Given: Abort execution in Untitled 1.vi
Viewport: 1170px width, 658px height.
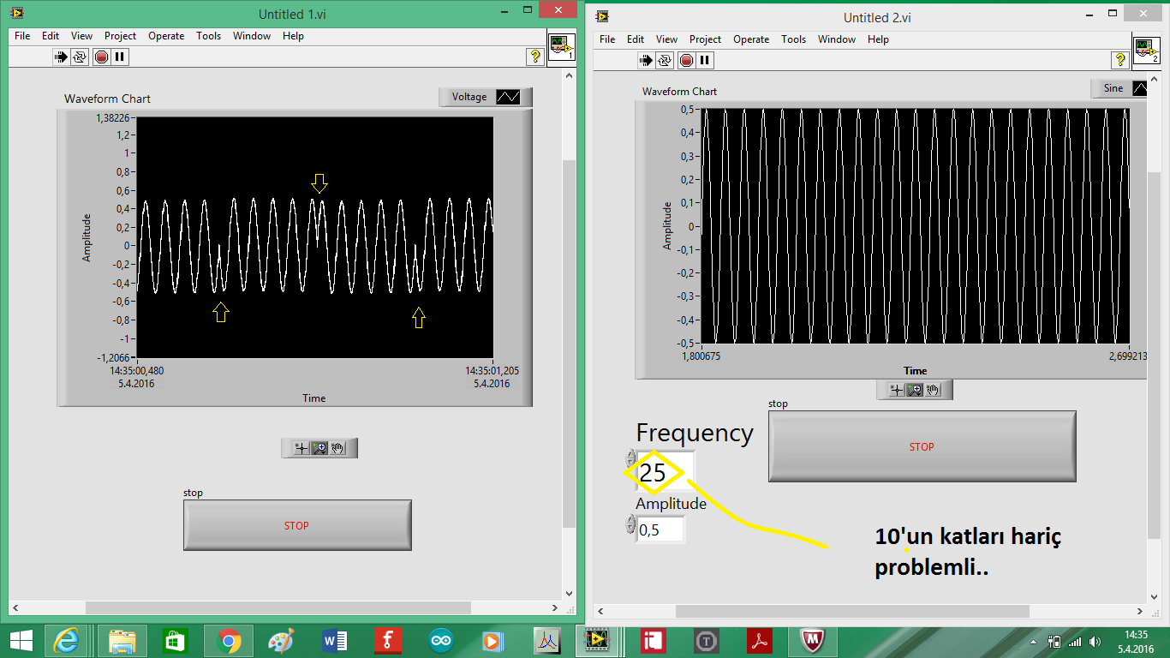Looking at the screenshot, I should click(x=101, y=57).
